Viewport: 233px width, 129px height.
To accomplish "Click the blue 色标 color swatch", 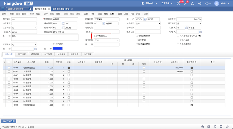I will [x=57, y=48].
